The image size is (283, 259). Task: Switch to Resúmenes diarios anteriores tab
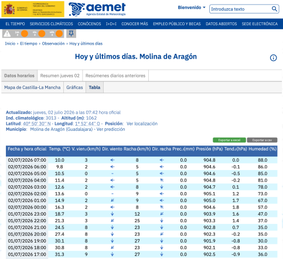[115, 76]
